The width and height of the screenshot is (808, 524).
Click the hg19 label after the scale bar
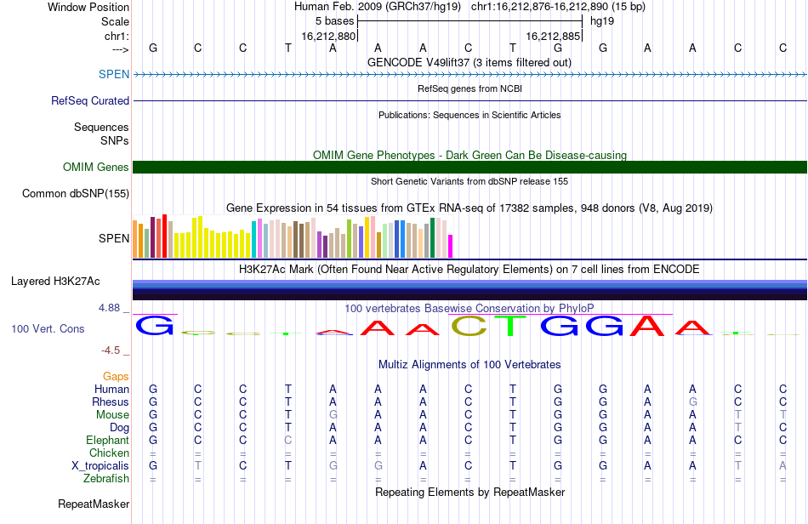tap(602, 21)
